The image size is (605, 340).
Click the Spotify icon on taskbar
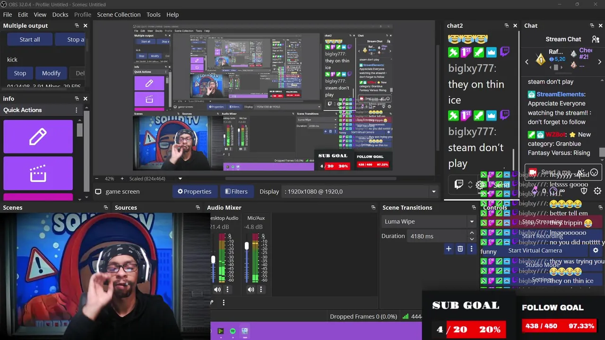[233, 331]
